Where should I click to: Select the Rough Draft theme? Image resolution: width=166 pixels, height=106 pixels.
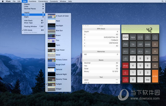click(58, 65)
